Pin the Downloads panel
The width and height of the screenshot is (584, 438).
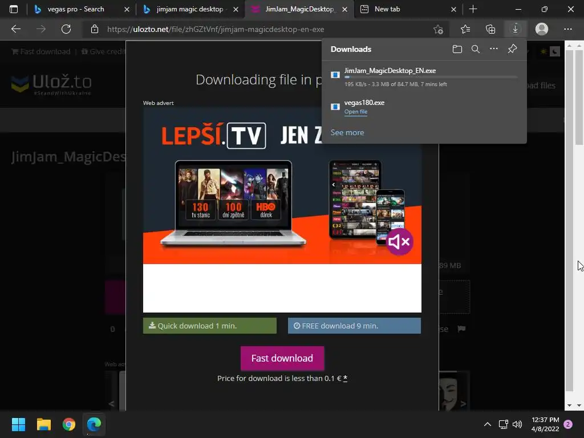pyautogui.click(x=513, y=49)
